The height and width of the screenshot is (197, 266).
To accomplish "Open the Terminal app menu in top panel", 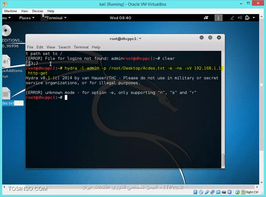I will tap(54, 18).
